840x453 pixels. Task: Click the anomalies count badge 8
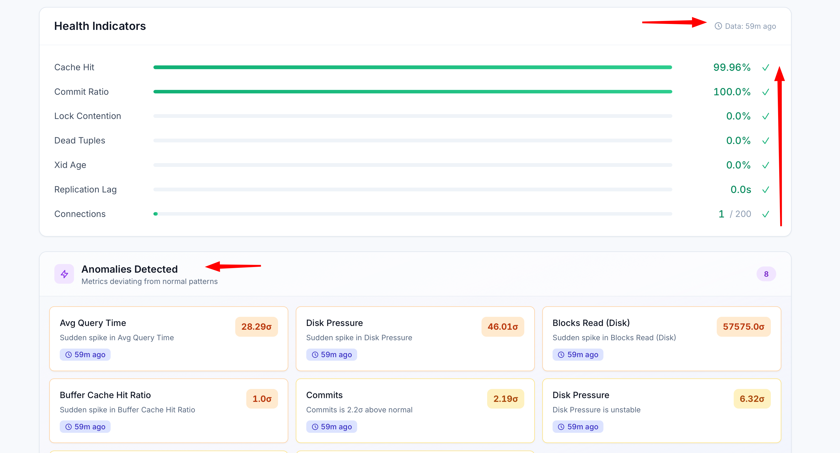[x=766, y=274]
